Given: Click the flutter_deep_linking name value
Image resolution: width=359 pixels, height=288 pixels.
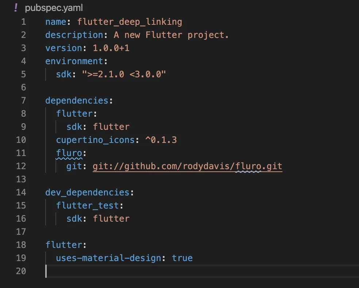Looking at the screenshot, I should point(130,22).
